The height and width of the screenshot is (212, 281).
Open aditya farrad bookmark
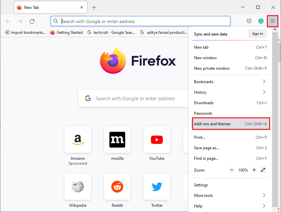(164, 32)
